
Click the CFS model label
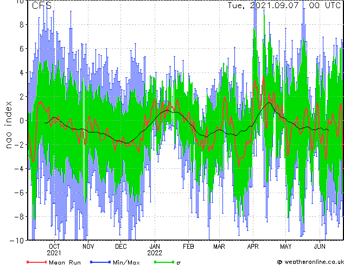coord(42,6)
